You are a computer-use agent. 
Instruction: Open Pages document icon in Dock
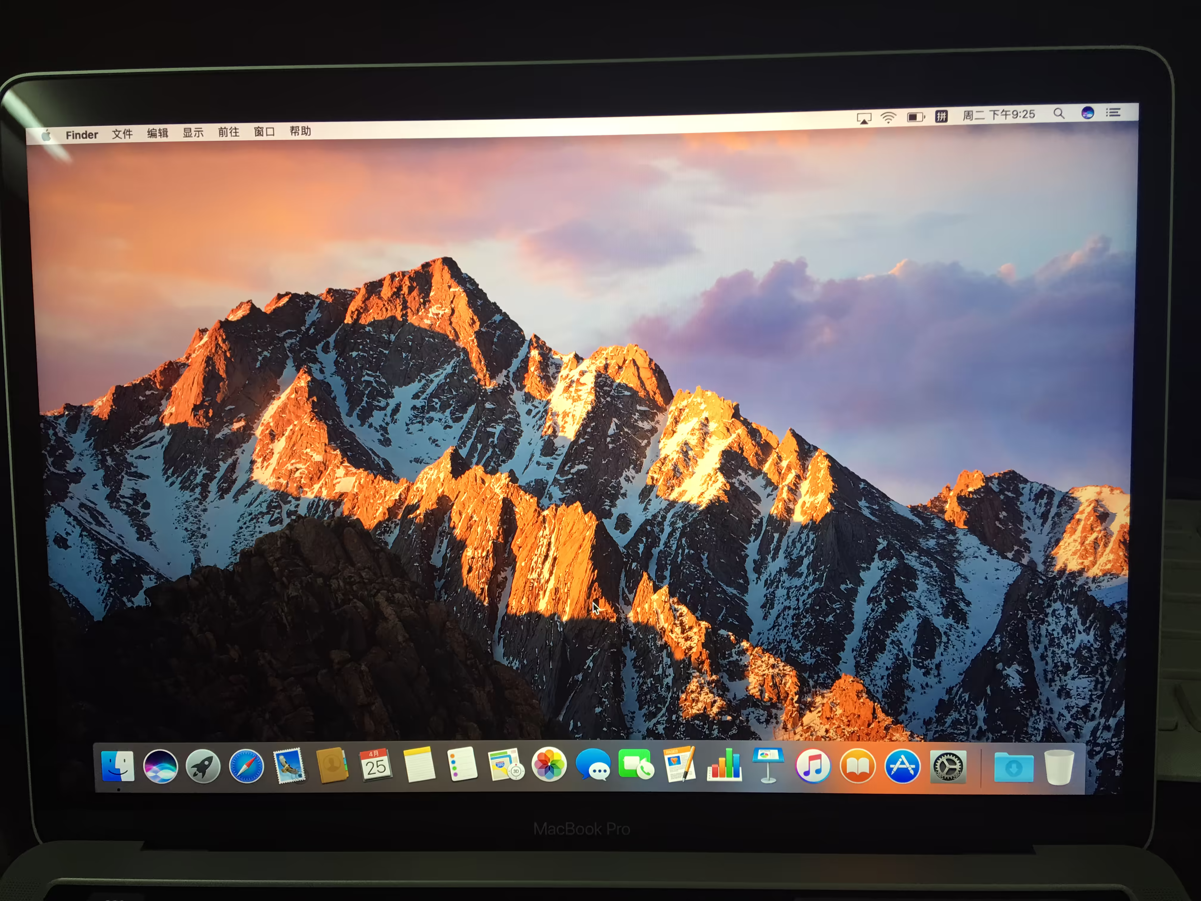680,764
